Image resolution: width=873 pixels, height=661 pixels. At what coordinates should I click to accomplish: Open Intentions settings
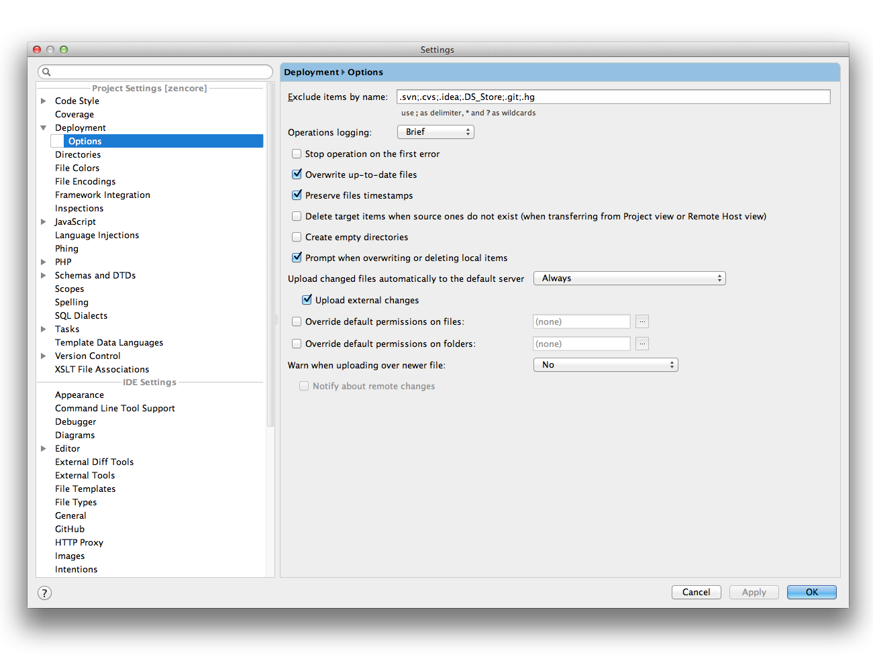tap(76, 569)
